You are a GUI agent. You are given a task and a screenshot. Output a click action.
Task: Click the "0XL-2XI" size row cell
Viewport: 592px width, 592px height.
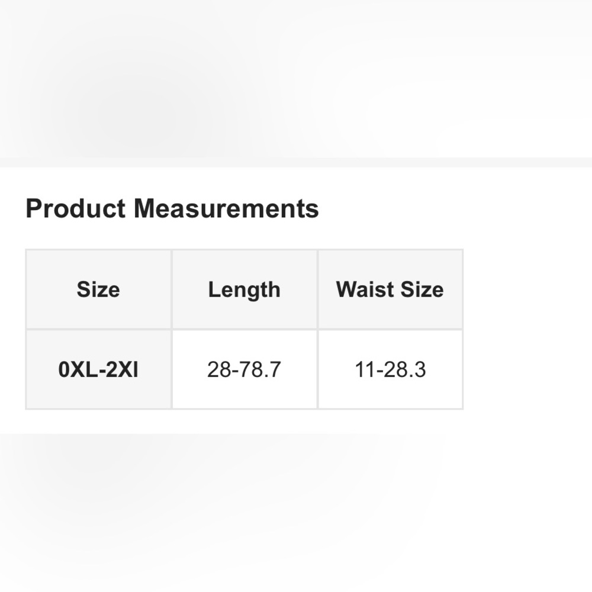[98, 369]
